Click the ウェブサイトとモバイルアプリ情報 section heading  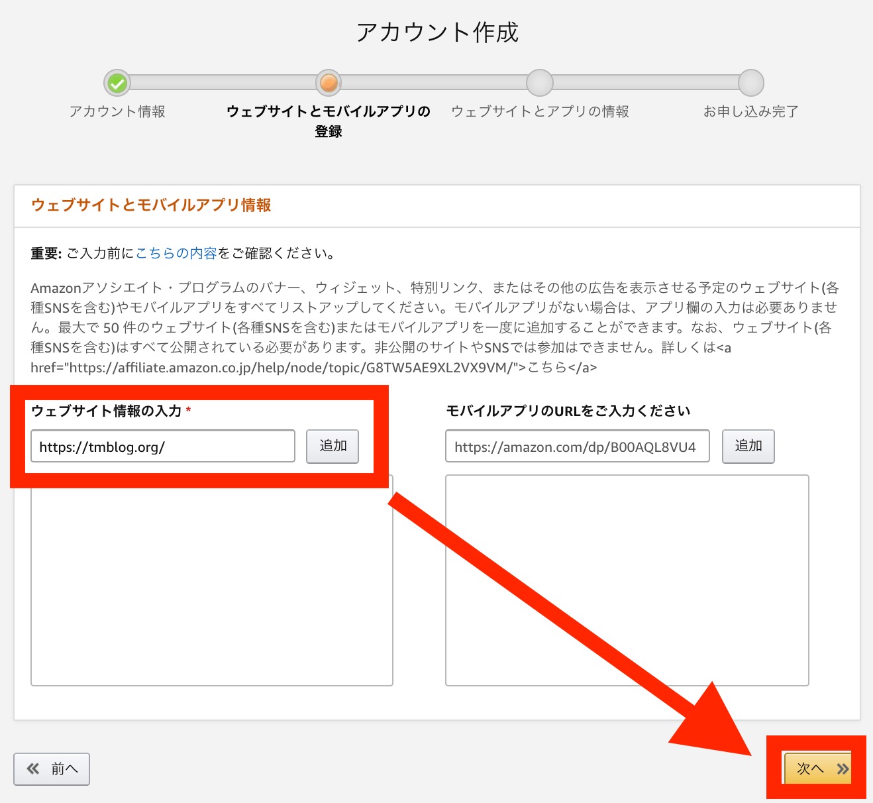(x=151, y=205)
